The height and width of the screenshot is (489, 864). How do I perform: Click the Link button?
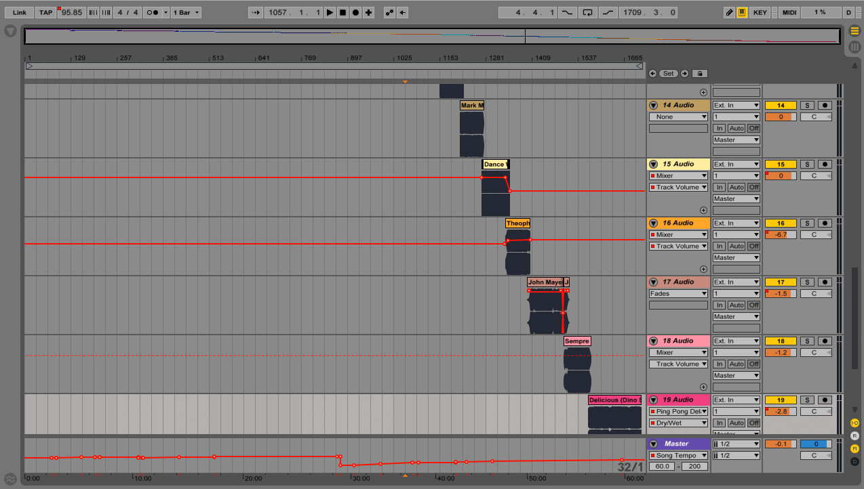18,12
